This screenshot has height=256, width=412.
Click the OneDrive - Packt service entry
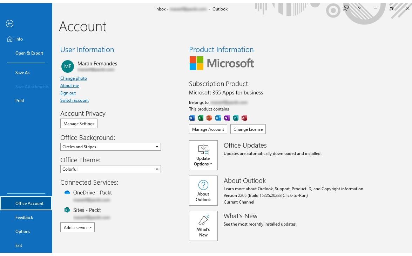tap(93, 193)
